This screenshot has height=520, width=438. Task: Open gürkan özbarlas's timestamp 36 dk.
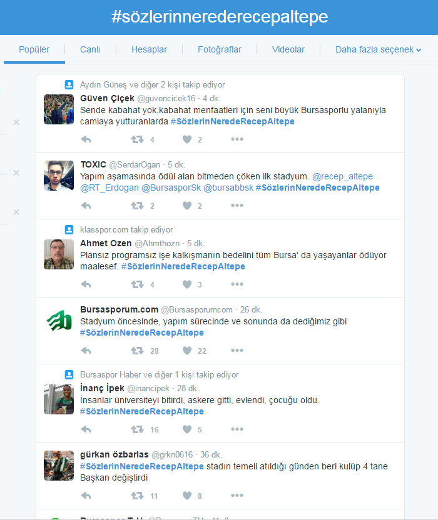211,454
